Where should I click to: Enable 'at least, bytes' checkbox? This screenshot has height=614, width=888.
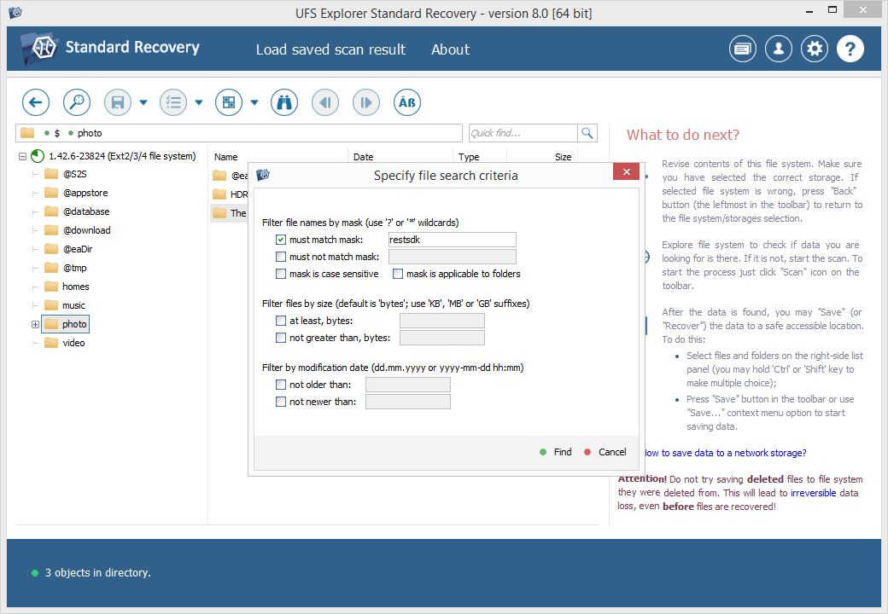tap(281, 321)
